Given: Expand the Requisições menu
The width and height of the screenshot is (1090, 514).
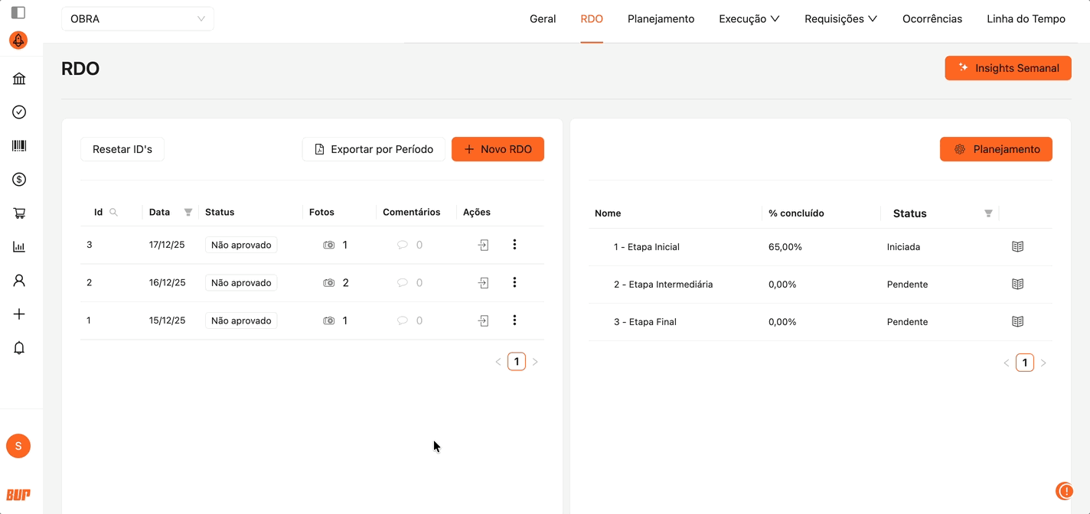Looking at the screenshot, I should coord(840,18).
